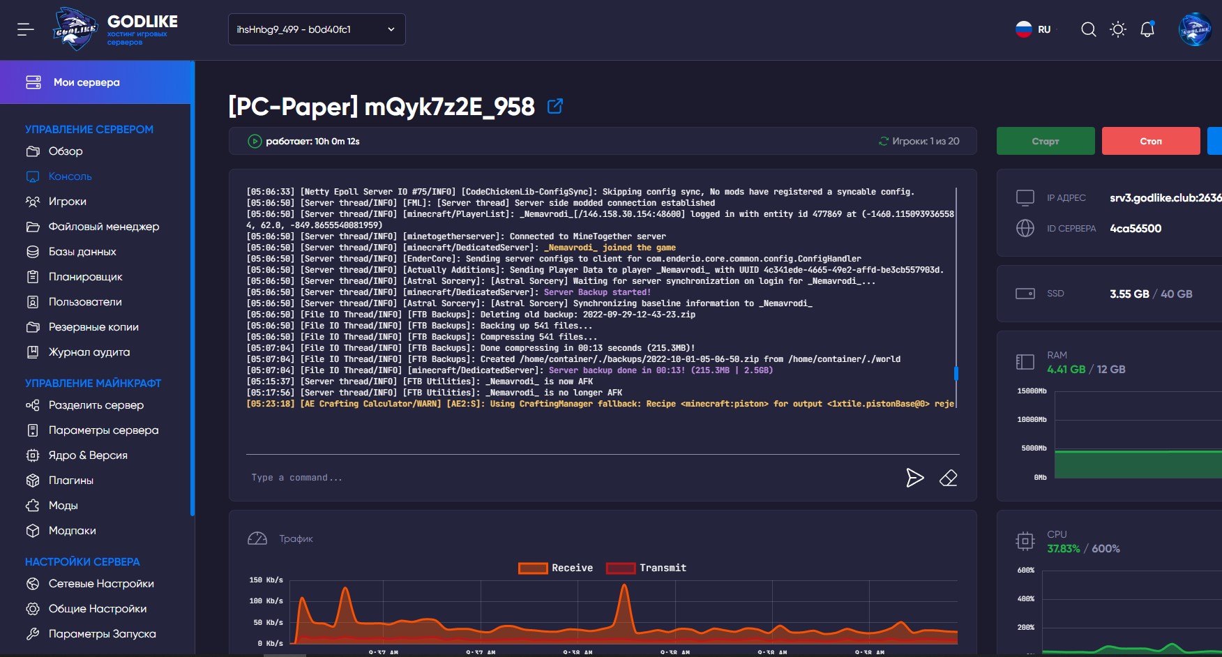Open Базы данных page
This screenshot has width=1222, height=657.
[x=82, y=252]
